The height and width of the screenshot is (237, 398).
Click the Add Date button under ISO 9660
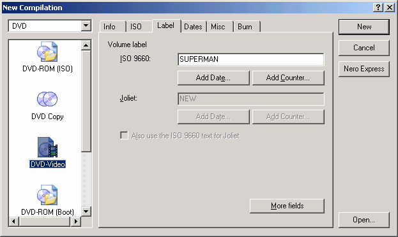(x=213, y=78)
